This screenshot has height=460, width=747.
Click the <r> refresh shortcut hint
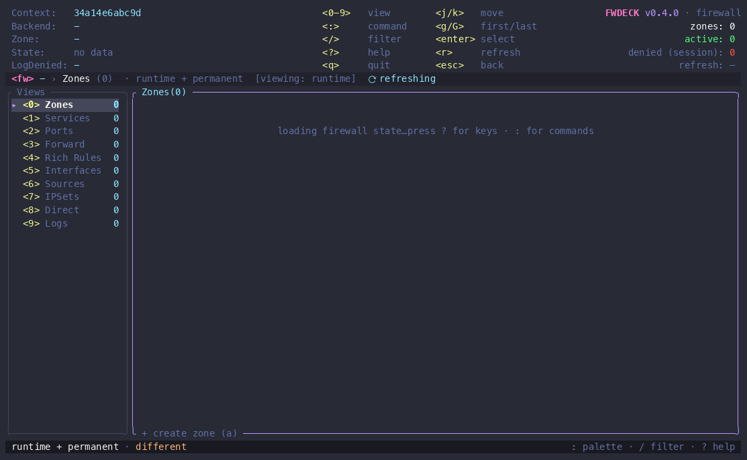pos(478,52)
